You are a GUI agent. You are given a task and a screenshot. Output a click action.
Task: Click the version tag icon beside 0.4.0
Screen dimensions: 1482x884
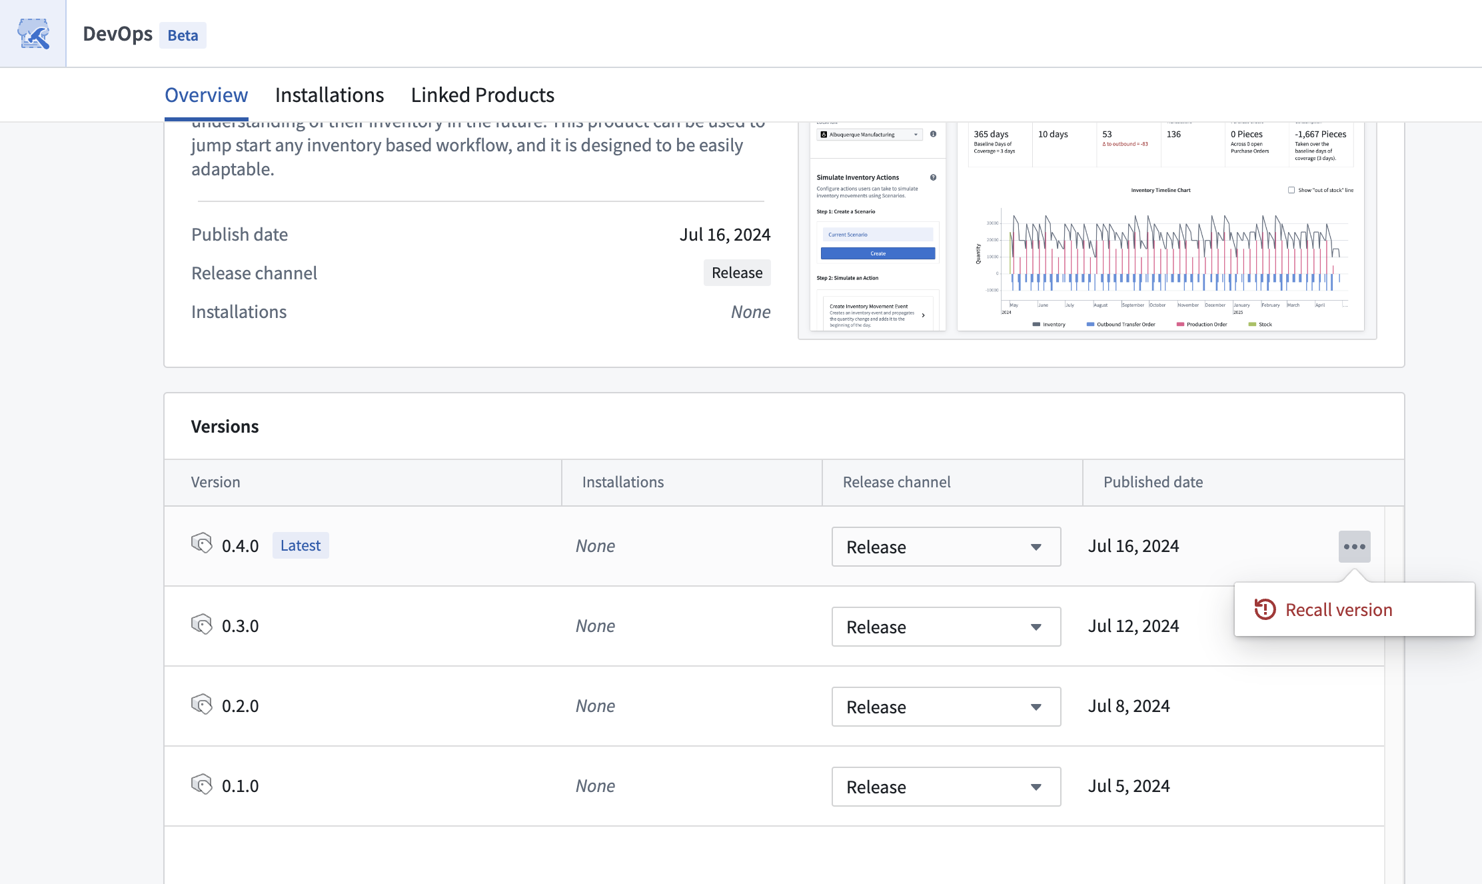tap(201, 544)
